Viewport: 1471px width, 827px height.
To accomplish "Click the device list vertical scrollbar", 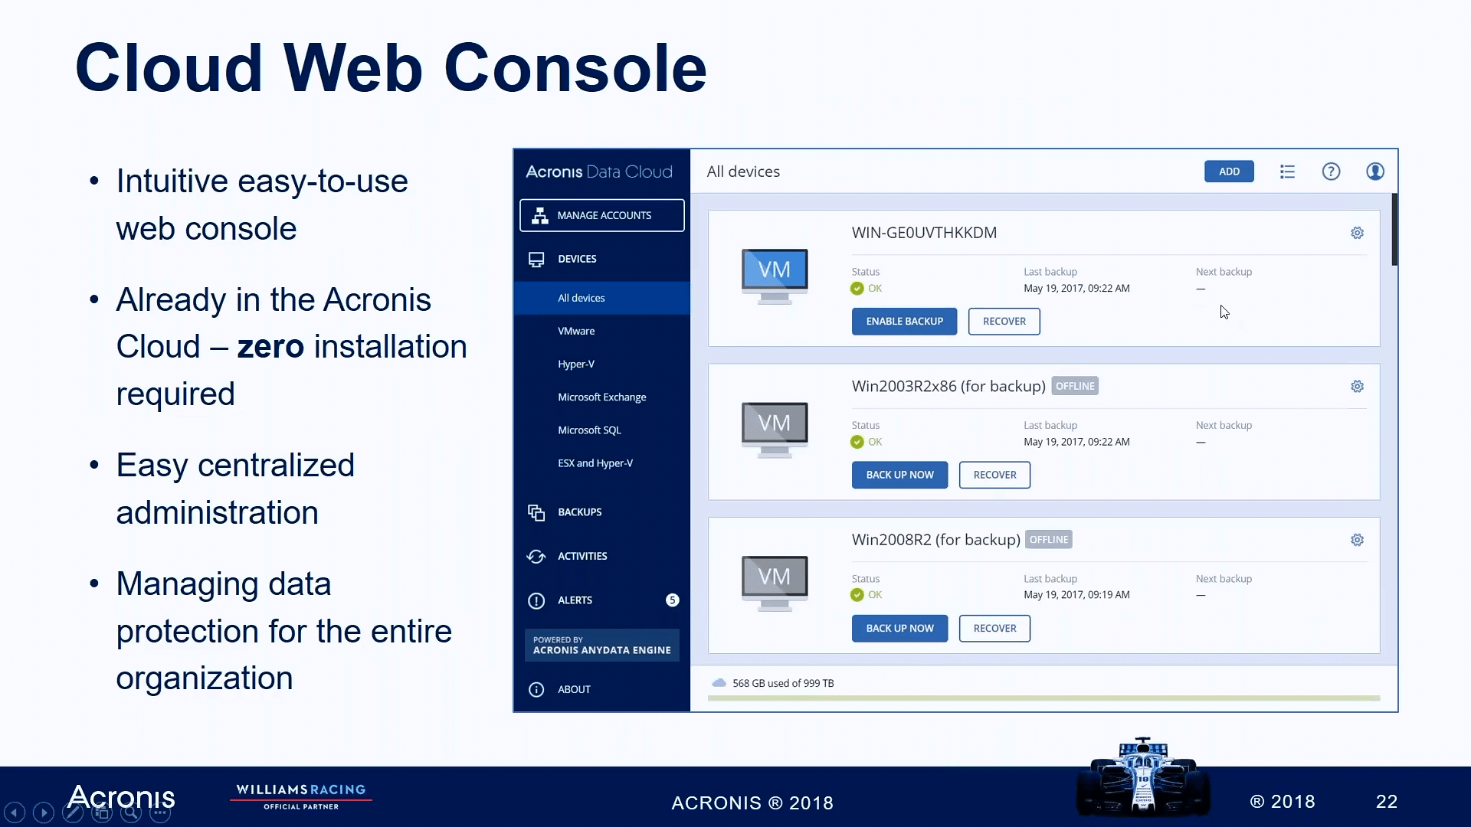I will (x=1394, y=230).
